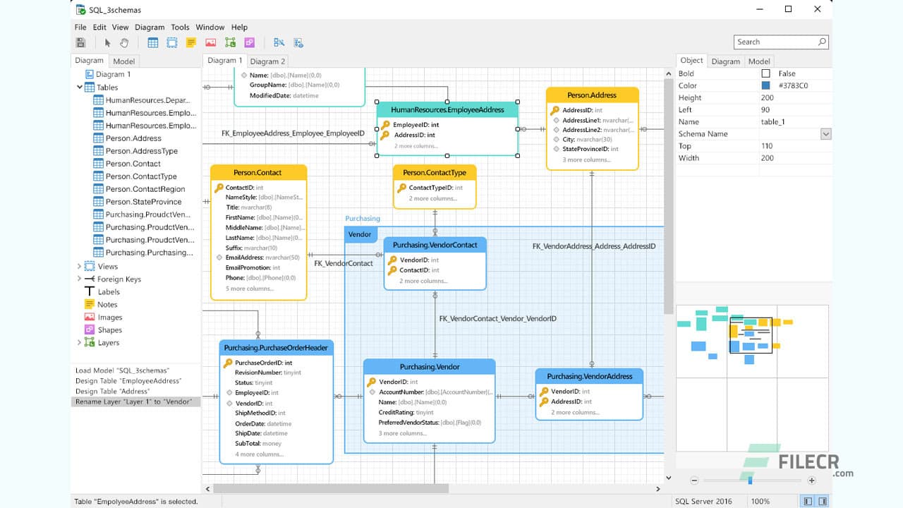Collapse the Tables tree node
The image size is (903, 508).
coord(79,87)
